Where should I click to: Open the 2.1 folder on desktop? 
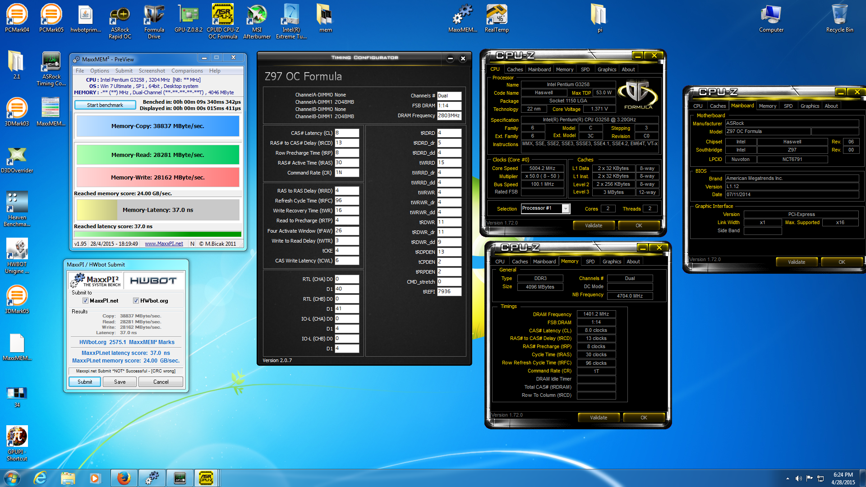coord(17,65)
